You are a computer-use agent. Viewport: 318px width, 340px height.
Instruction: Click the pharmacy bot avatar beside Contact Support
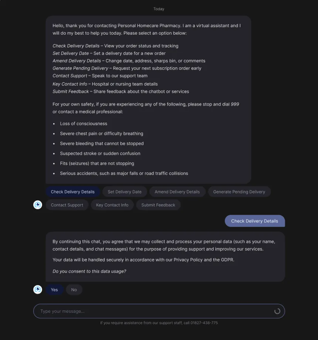tap(37, 205)
